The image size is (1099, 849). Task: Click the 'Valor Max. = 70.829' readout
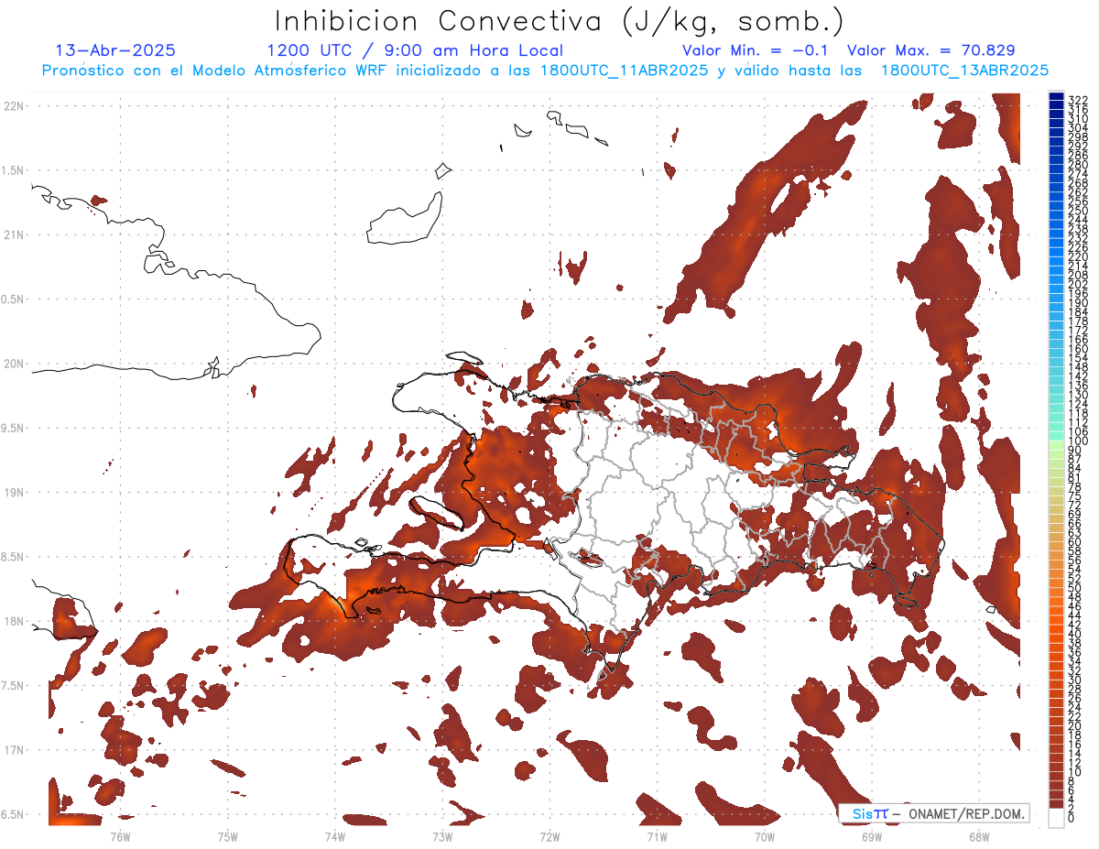click(930, 50)
